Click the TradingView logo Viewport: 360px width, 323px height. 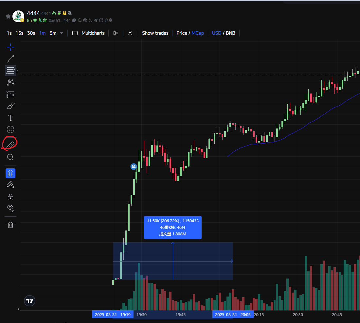(29, 301)
